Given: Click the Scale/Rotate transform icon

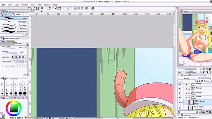Looking at the screenshot, I should (60, 8).
